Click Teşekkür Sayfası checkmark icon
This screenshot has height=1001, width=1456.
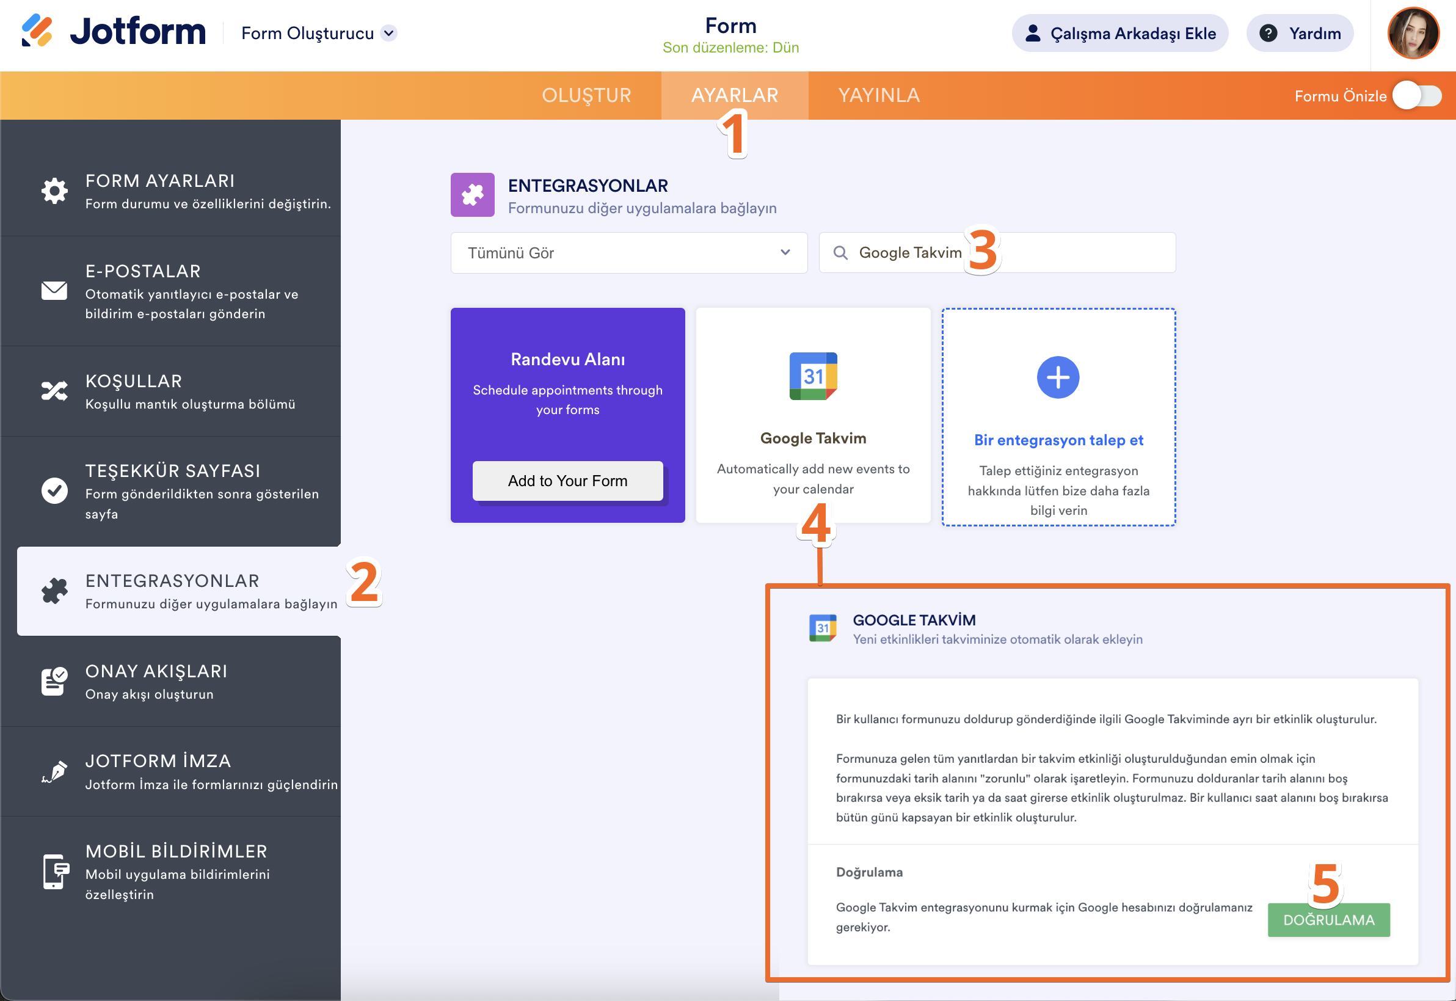point(54,490)
